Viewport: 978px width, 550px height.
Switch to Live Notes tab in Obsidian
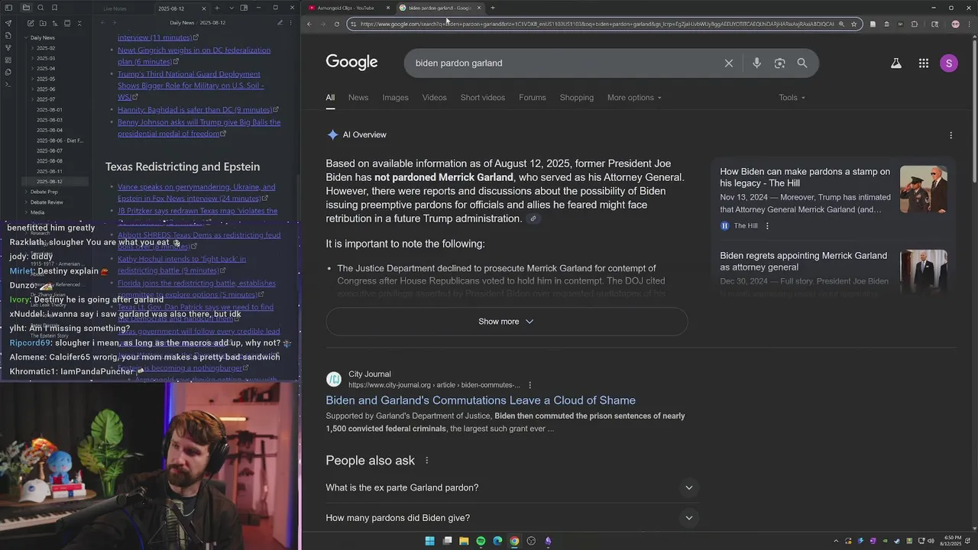coord(115,8)
